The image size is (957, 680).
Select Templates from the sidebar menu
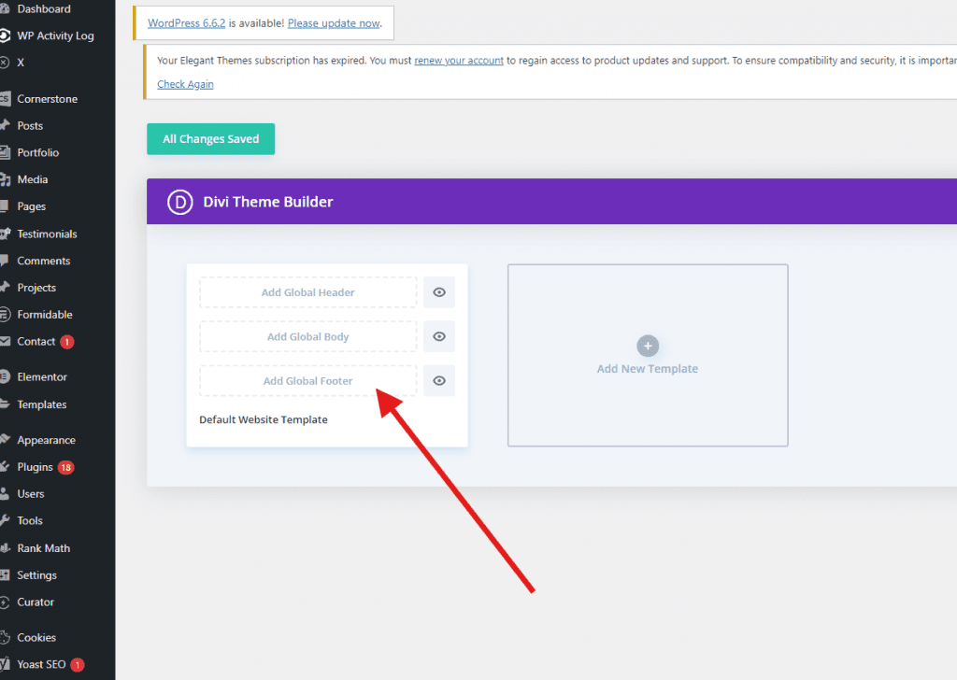[x=41, y=404]
